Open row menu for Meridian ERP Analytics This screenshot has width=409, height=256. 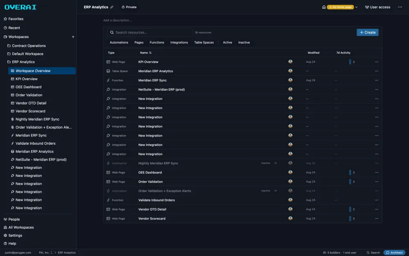(377, 71)
